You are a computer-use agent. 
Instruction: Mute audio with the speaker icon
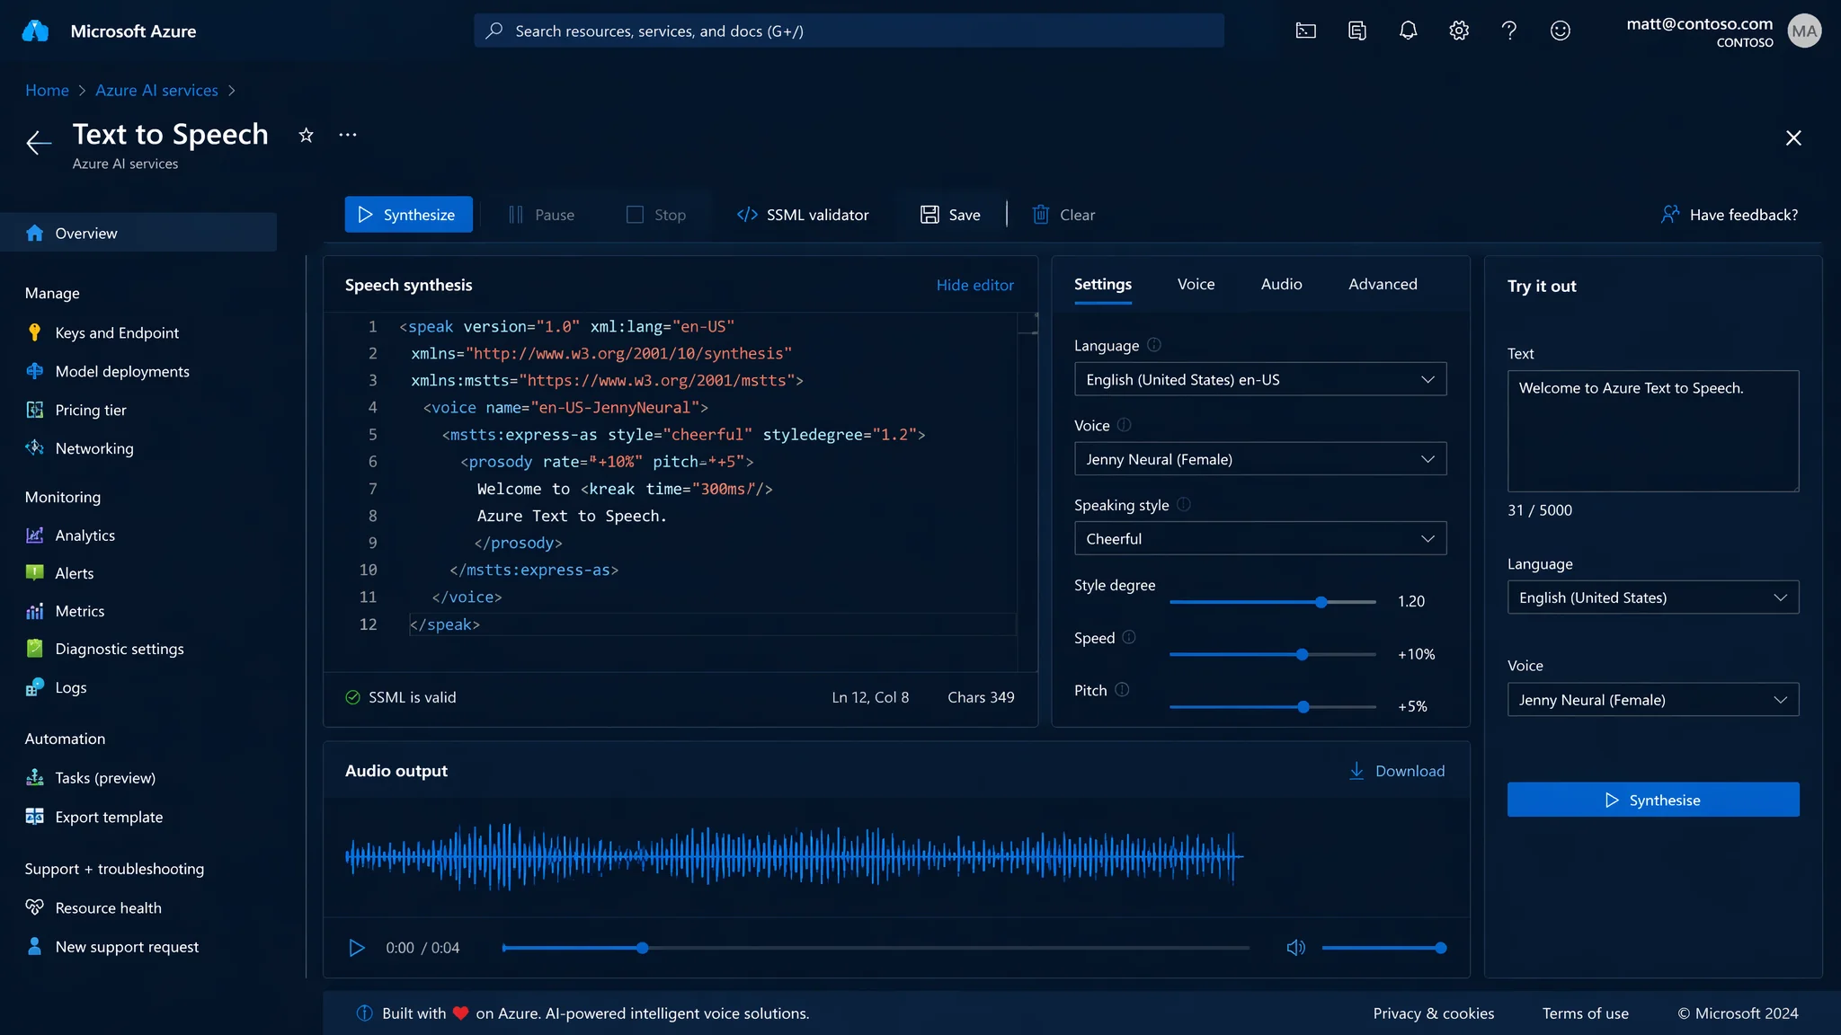point(1295,948)
